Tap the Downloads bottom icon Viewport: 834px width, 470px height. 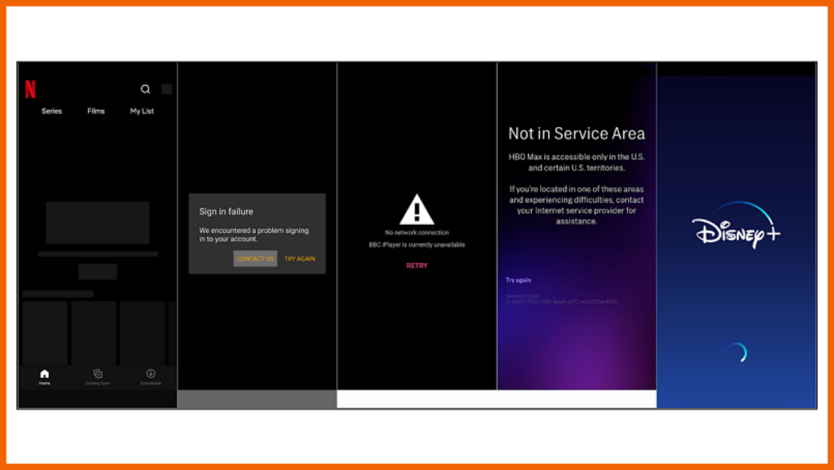tap(151, 377)
